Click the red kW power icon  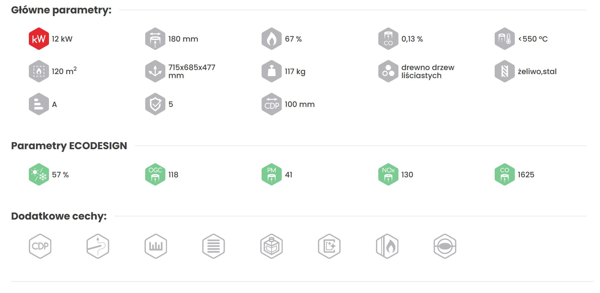click(x=39, y=39)
